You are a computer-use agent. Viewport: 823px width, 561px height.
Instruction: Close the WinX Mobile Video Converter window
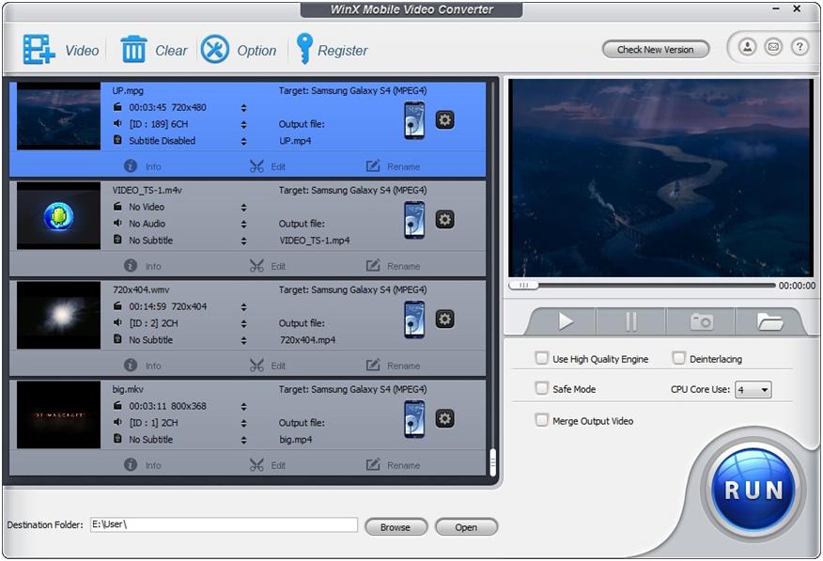(797, 8)
